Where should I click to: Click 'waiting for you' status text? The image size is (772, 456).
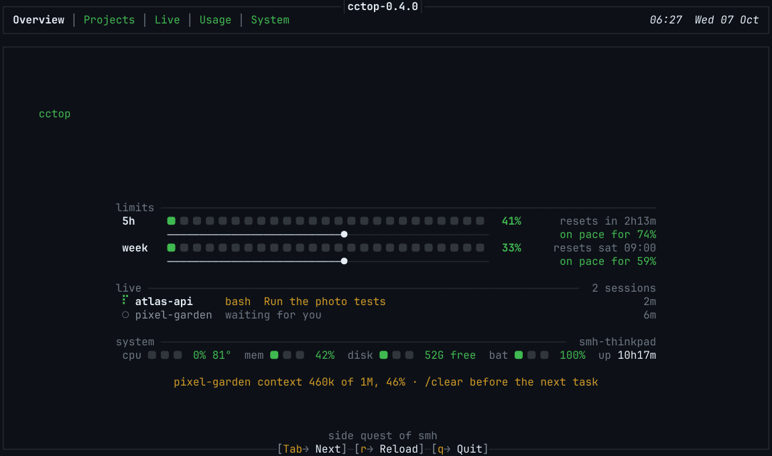(x=273, y=315)
